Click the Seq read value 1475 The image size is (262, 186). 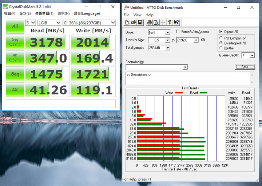[x=47, y=74]
